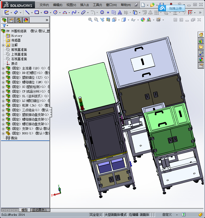This screenshot has height=218, width=205.
Task: Open the Rectangle tool dropdown arrow
Action: click(x=41, y=13)
